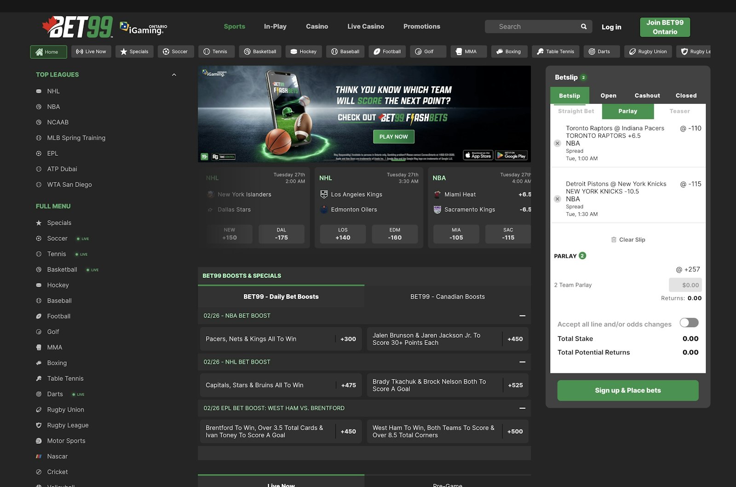Select MIA -105 odds for Miami Heat
The height and width of the screenshot is (487, 736).
455,234
